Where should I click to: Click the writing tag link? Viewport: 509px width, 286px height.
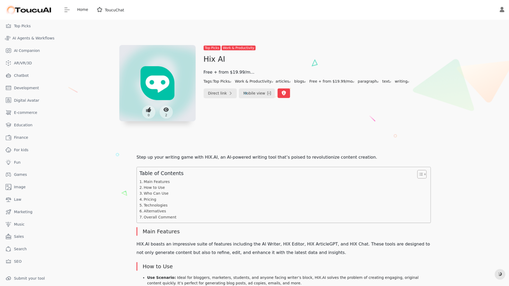click(x=401, y=82)
